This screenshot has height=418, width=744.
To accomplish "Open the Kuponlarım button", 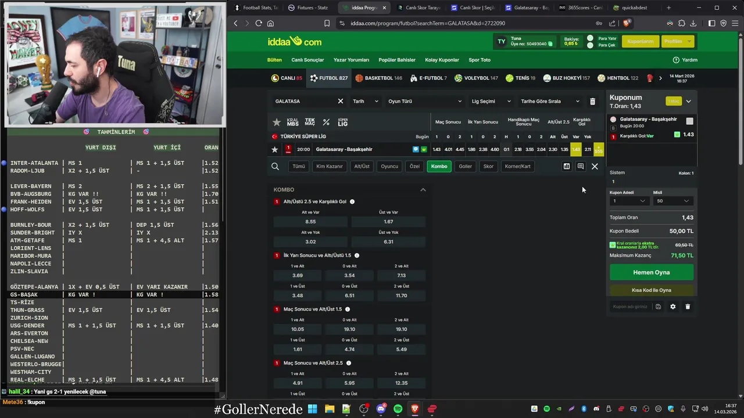I will click(x=640, y=41).
